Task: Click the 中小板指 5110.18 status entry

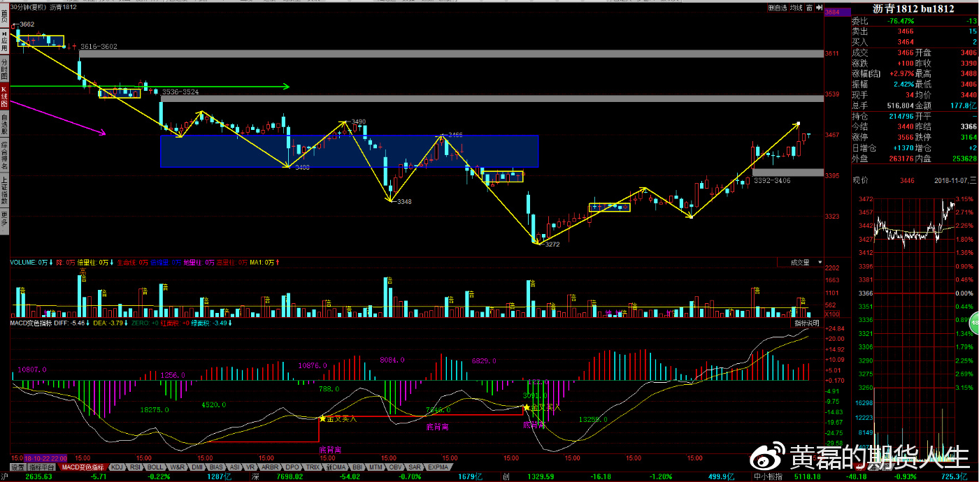Action: click(x=787, y=477)
